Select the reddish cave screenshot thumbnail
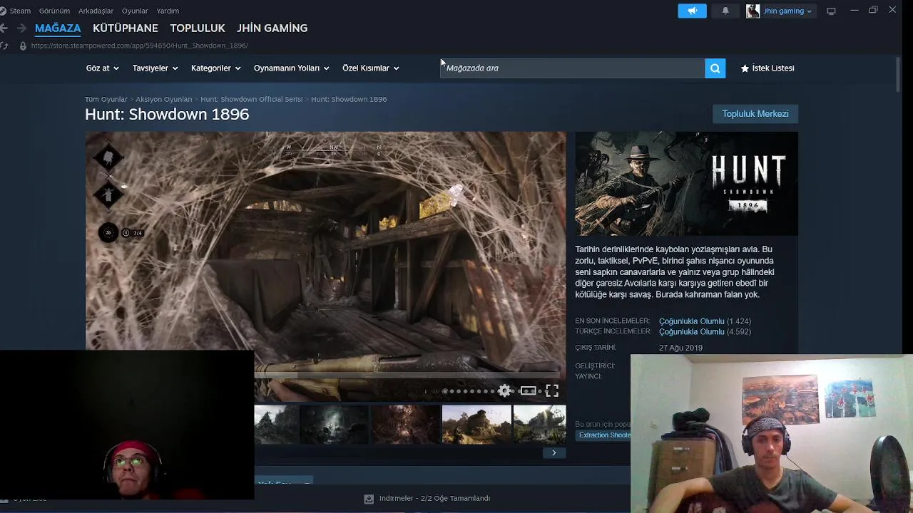913x513 pixels. 405,425
